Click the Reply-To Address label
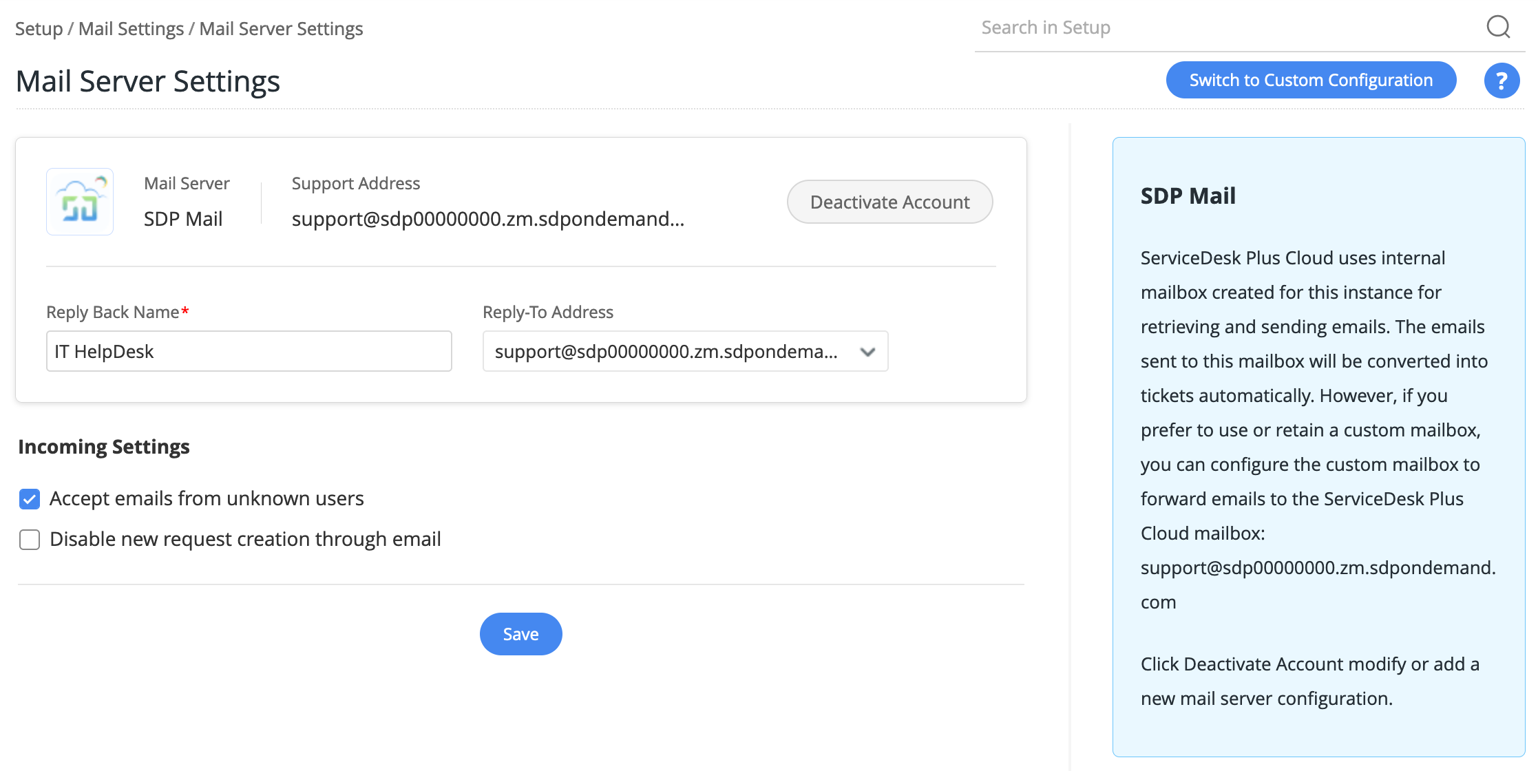This screenshot has height=771, width=1538. point(547,312)
